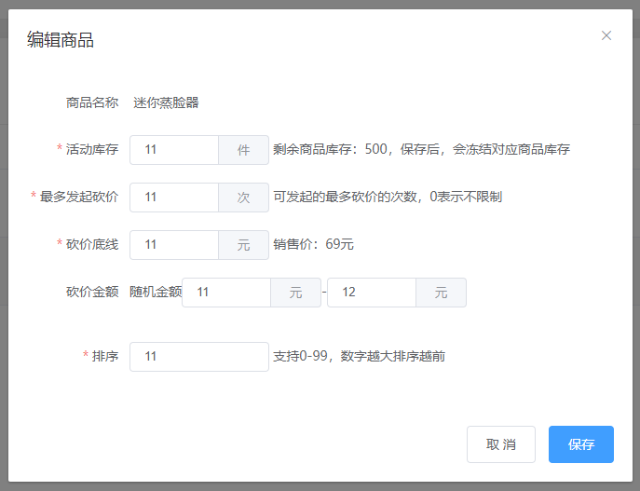This screenshot has height=491, width=640.
Task: Close the 编辑商品 dialog with X icon
Action: point(606,35)
